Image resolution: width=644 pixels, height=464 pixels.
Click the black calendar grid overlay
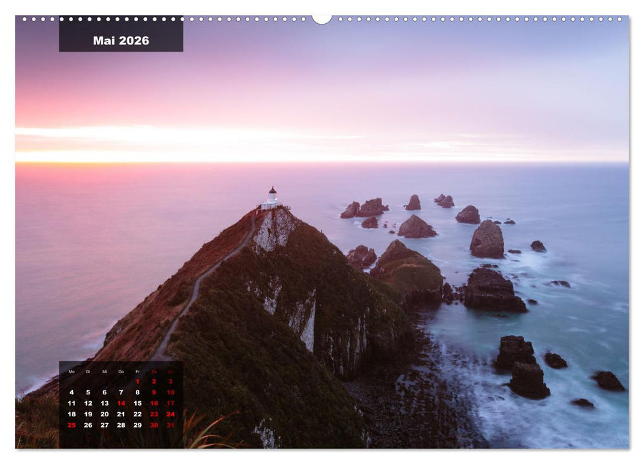(x=123, y=398)
